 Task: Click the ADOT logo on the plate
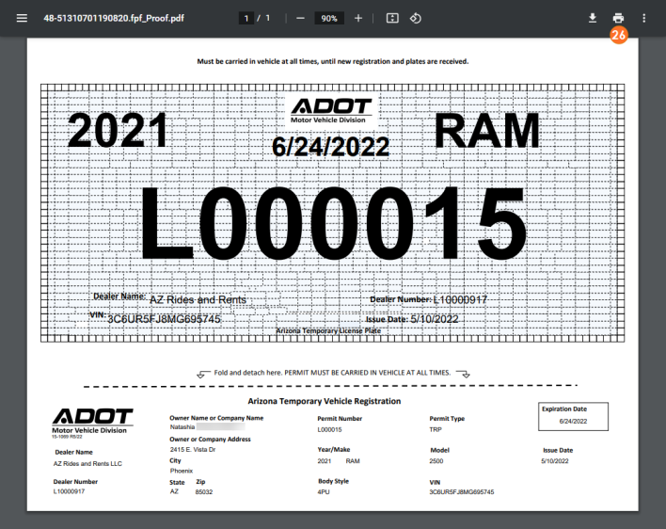(x=330, y=111)
